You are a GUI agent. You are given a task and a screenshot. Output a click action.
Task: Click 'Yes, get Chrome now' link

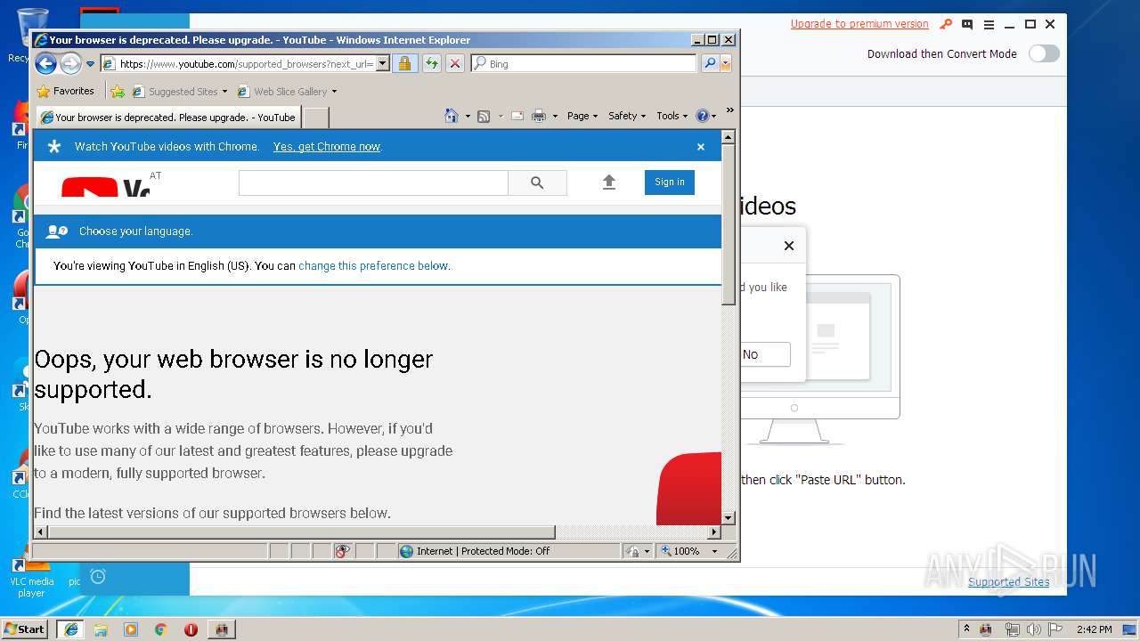pos(327,147)
